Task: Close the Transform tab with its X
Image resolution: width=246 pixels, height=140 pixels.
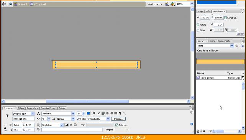Action: pyautogui.click(x=224, y=12)
